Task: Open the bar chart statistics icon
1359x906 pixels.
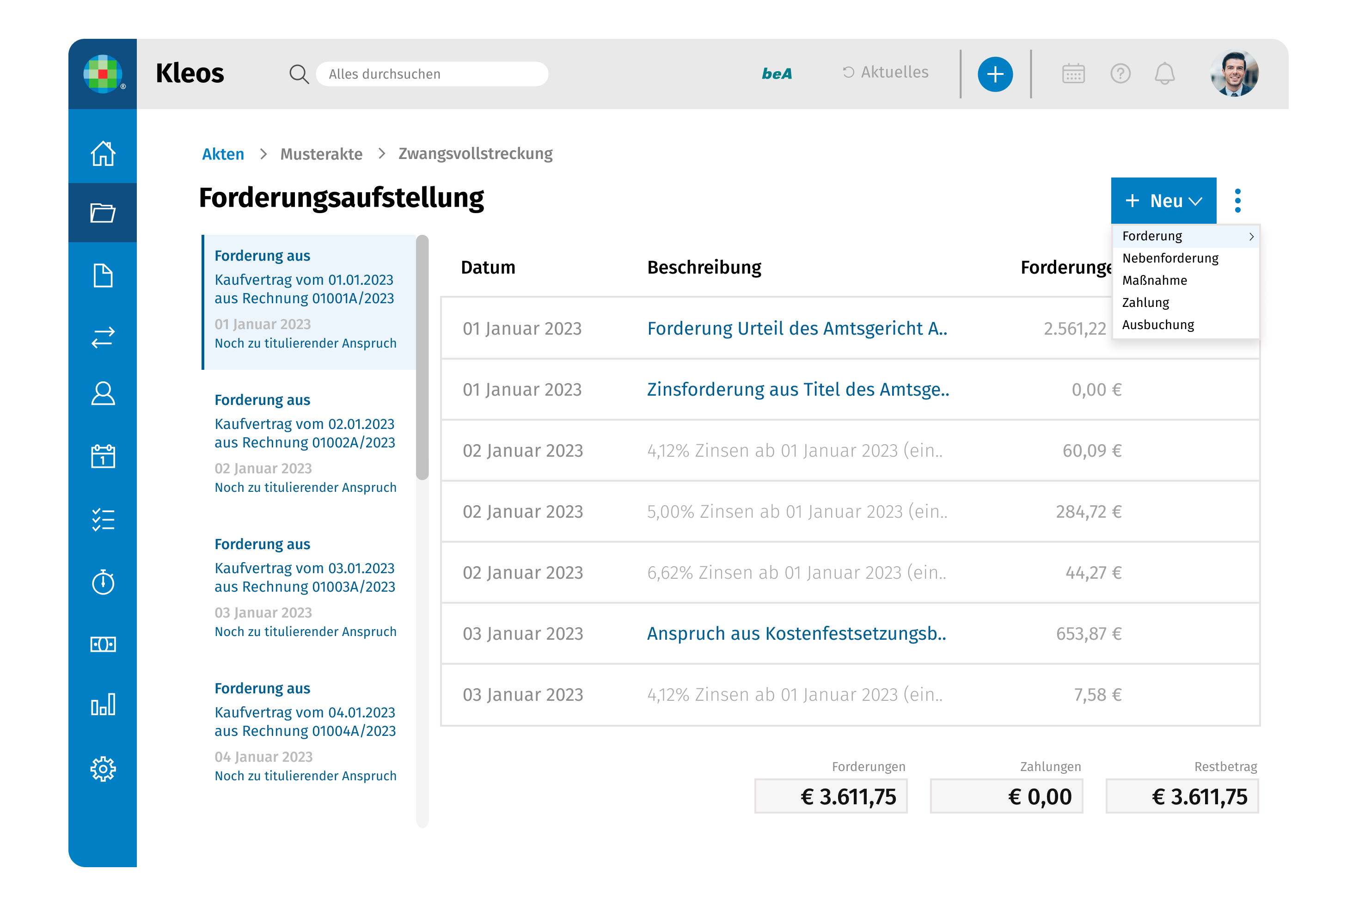Action: [103, 704]
